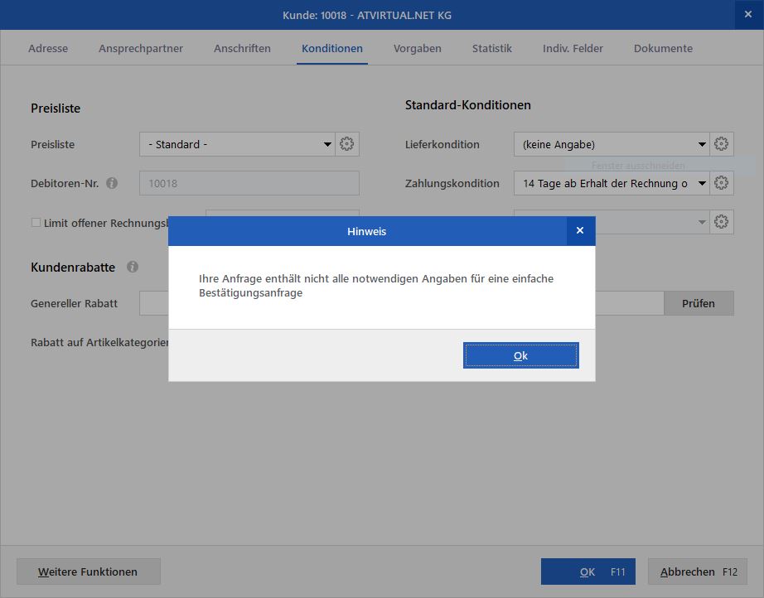Open the Indiv. Felder tab

pos(573,48)
